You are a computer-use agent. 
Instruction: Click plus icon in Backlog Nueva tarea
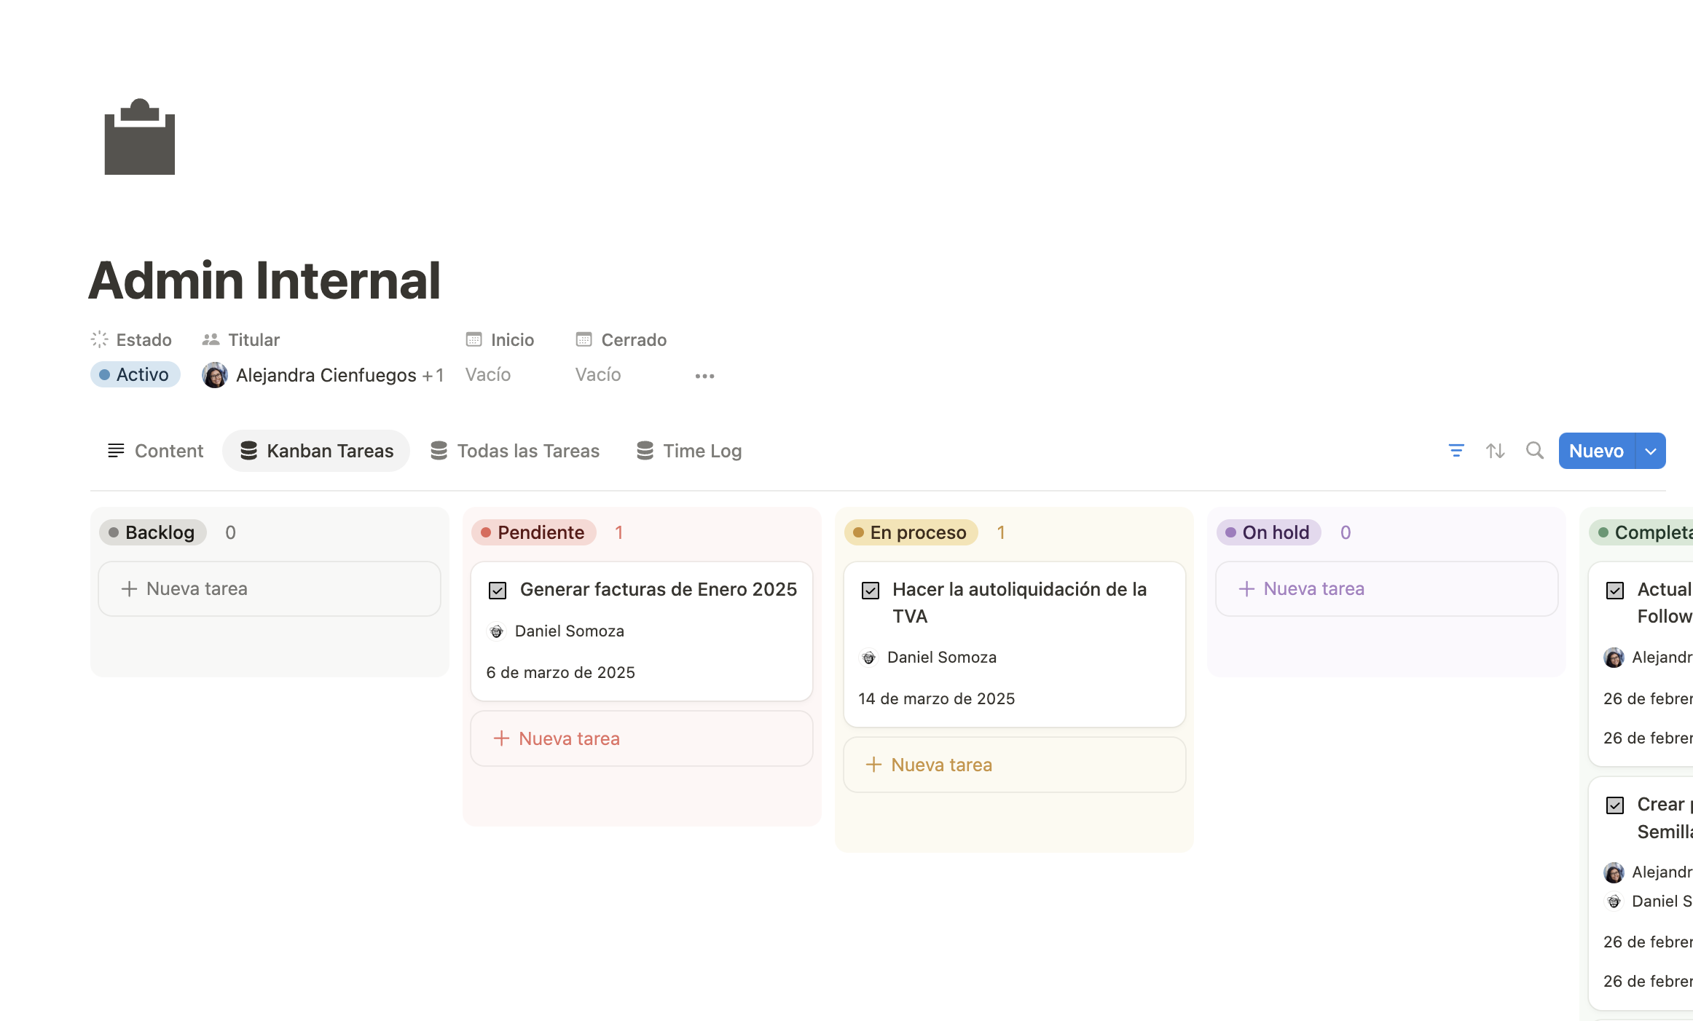[129, 588]
